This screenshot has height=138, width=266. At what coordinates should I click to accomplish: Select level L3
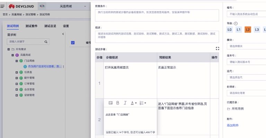257,30
